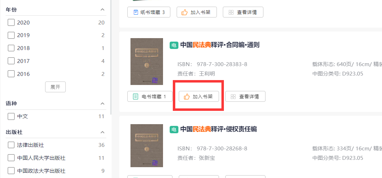Collapse the 年份 filter section
Viewport: 382px width, 178px height.
(102, 9)
